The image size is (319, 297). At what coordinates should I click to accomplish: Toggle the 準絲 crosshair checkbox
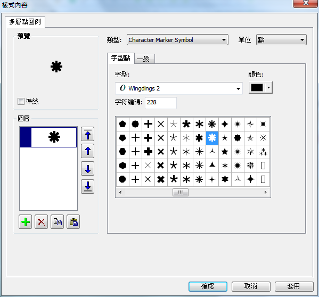click(21, 101)
